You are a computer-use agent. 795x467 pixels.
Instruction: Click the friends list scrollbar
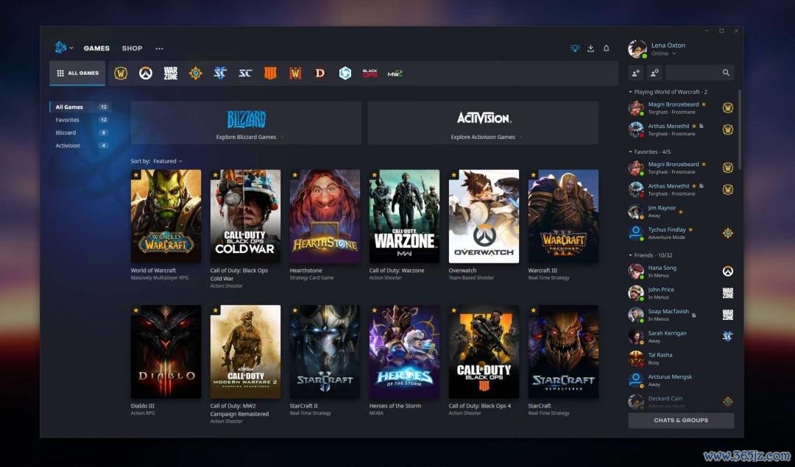click(x=740, y=129)
